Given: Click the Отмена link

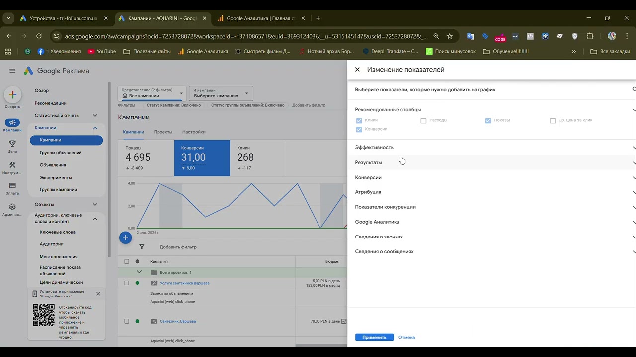Looking at the screenshot, I should coord(406,337).
